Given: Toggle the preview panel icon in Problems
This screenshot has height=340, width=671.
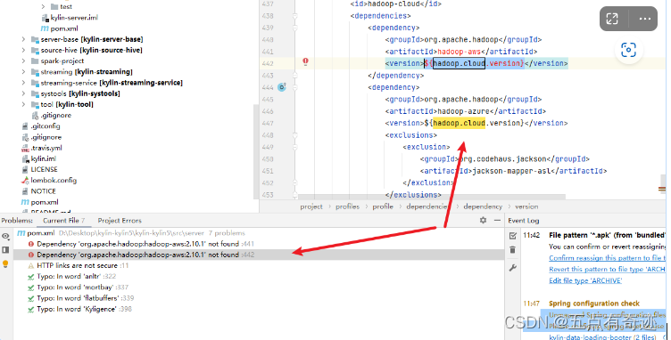Looking at the screenshot, I should click(5, 250).
